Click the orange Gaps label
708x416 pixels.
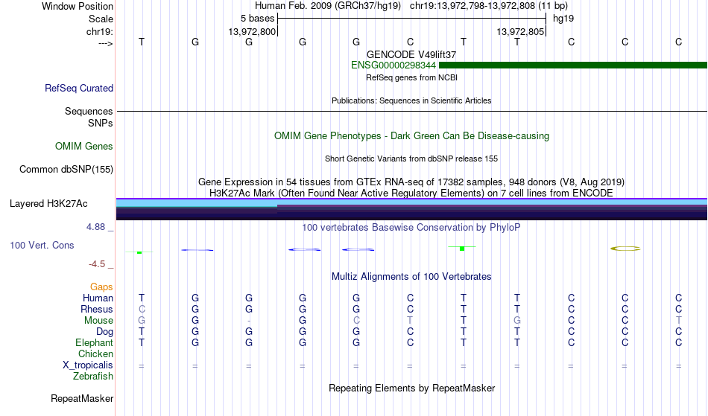101,287
